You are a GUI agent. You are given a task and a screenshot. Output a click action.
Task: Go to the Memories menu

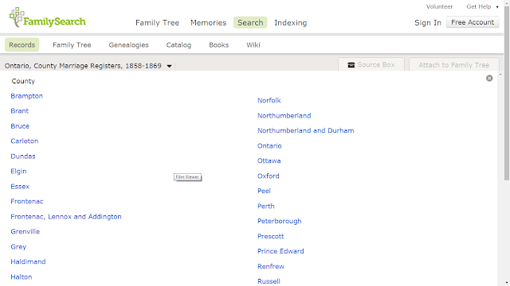(x=208, y=23)
